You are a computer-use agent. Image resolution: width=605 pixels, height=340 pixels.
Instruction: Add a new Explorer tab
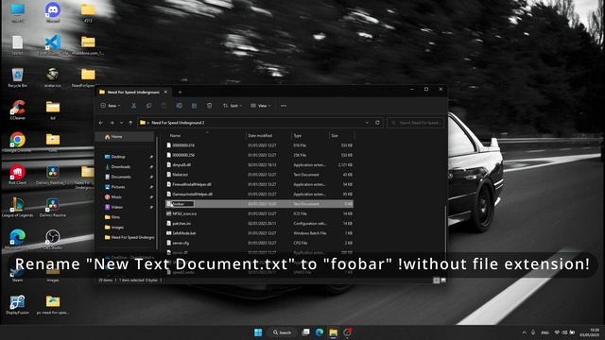pyautogui.click(x=180, y=93)
